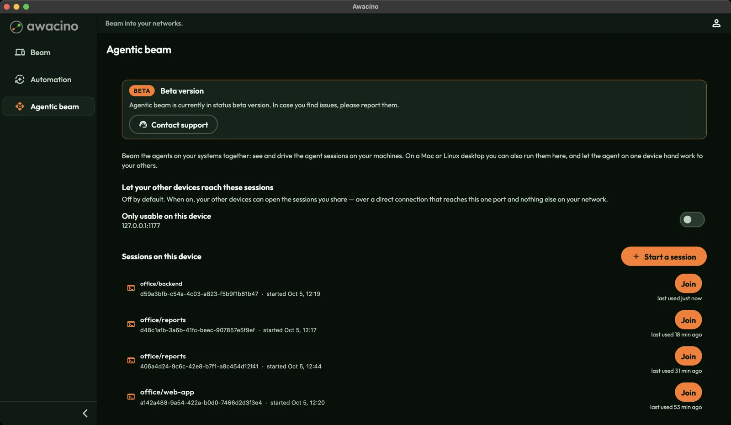Image resolution: width=731 pixels, height=425 pixels.
Task: Click terminal icon for session started 12:44
Action: coord(131,361)
